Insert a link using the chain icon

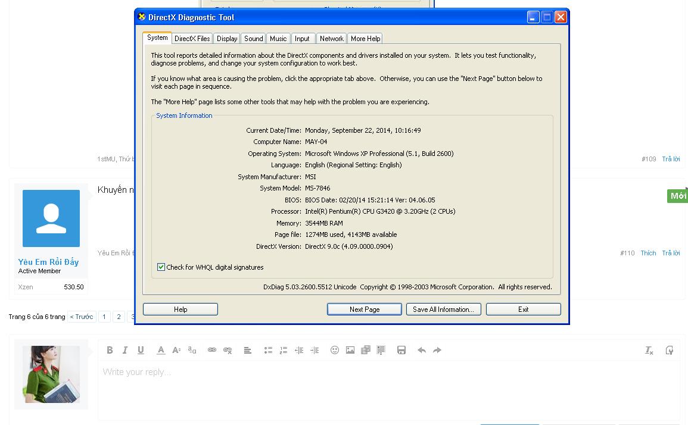point(211,350)
